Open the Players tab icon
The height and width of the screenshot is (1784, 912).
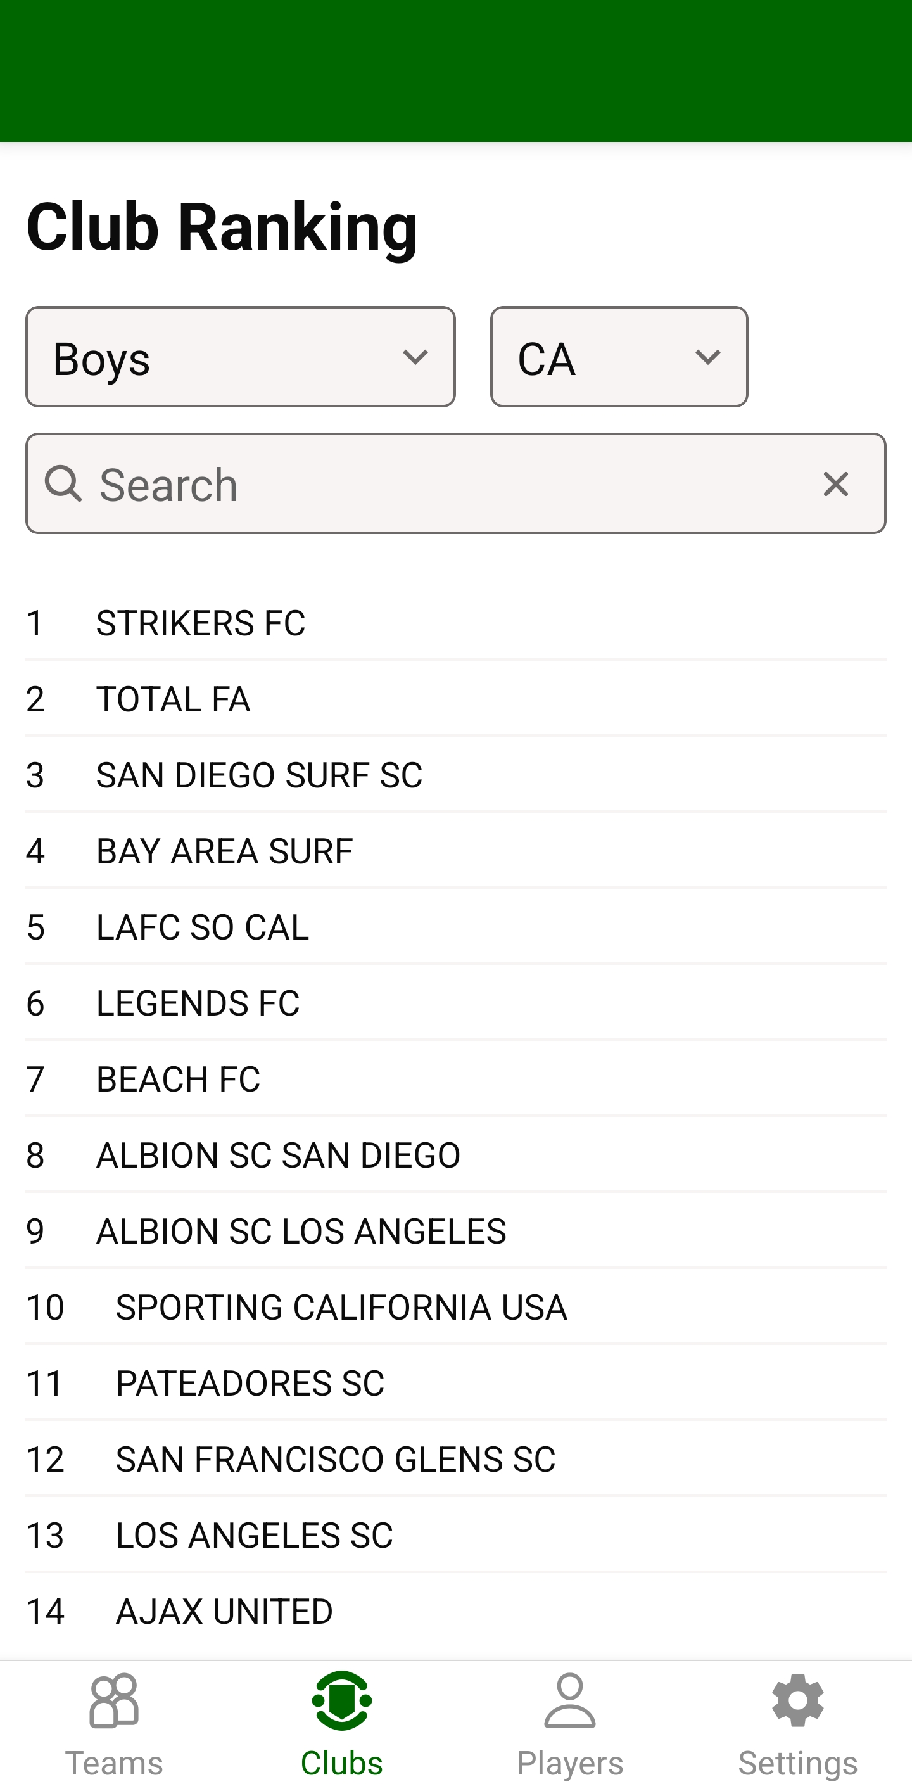coord(569,1701)
